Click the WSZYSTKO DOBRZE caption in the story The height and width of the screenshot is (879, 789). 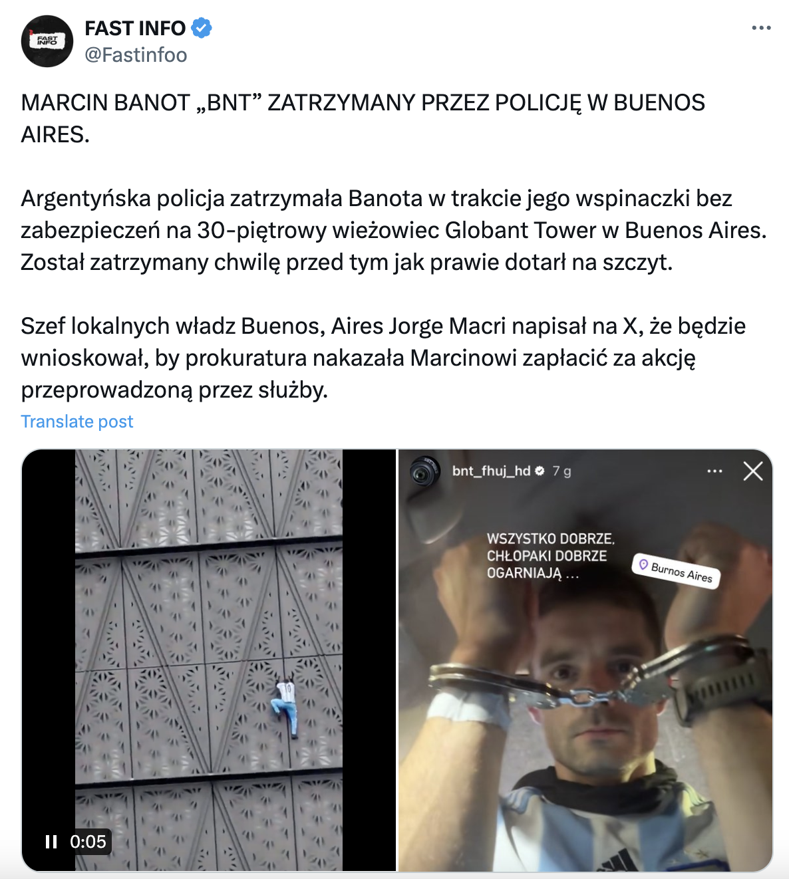tap(551, 556)
